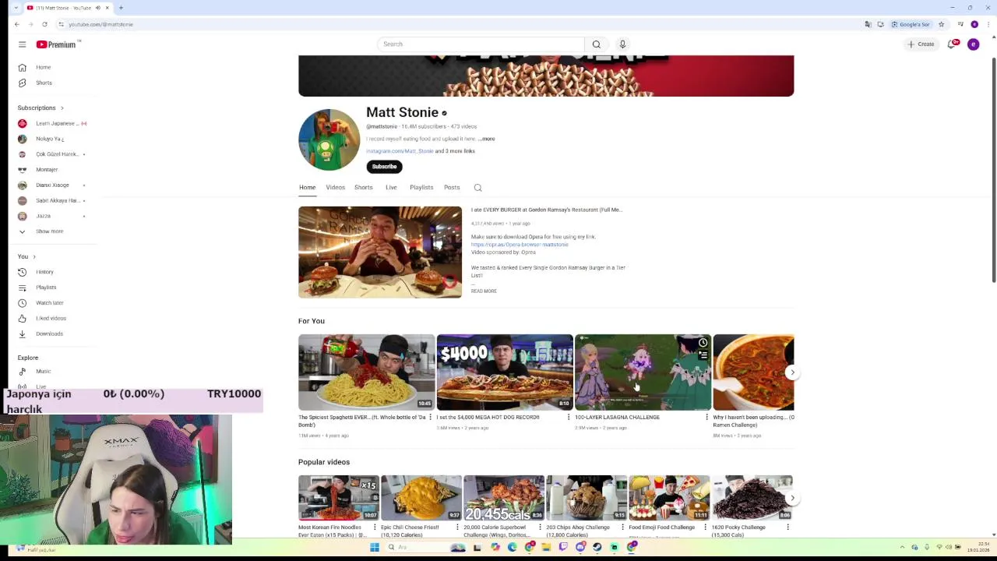Open the Spiciest Spaghetti video thumbnail
Viewport: 997px width, 561px height.
tap(366, 372)
